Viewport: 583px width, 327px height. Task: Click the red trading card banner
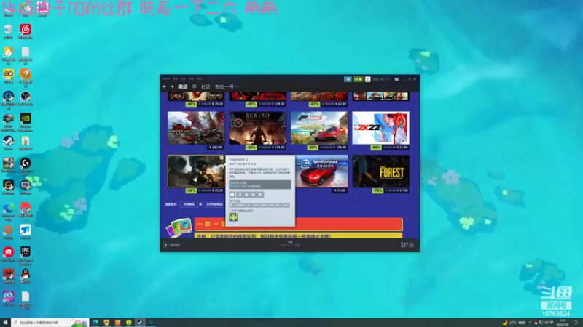point(298,224)
